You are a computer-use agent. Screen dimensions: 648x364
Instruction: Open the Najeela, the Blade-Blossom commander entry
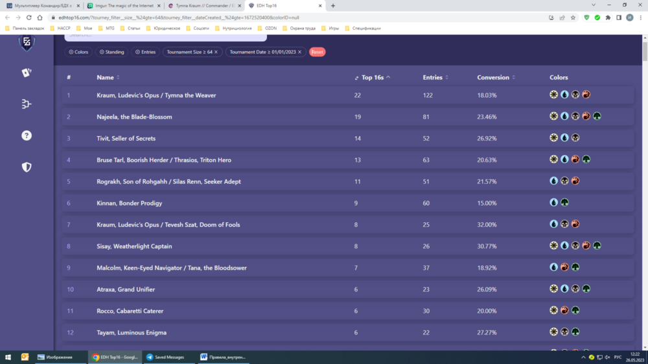click(x=134, y=117)
